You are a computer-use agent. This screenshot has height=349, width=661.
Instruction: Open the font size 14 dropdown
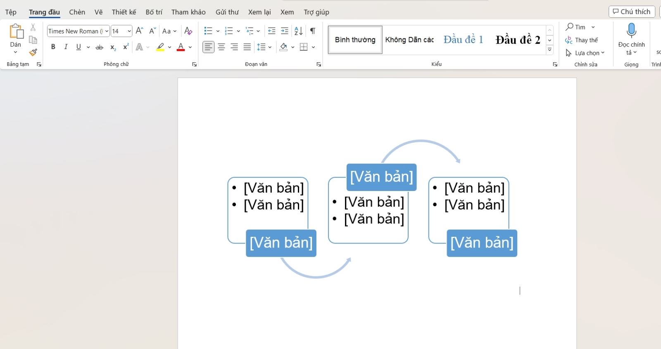129,31
